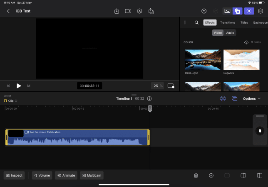Toggle the effects browser button
Image resolution: width=268 pixels, height=187 pixels.
click(x=238, y=11)
